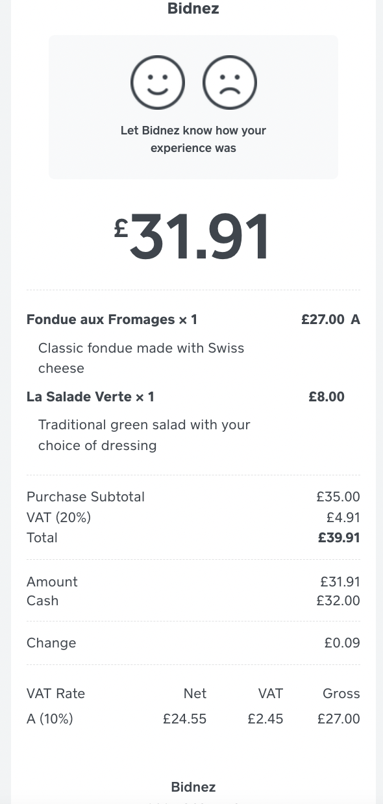Viewport: 383px width, 804px height.
Task: Select the Bidnez label at the bottom
Action: (x=193, y=786)
